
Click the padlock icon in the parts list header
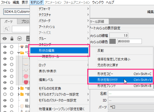pos(12,39)
